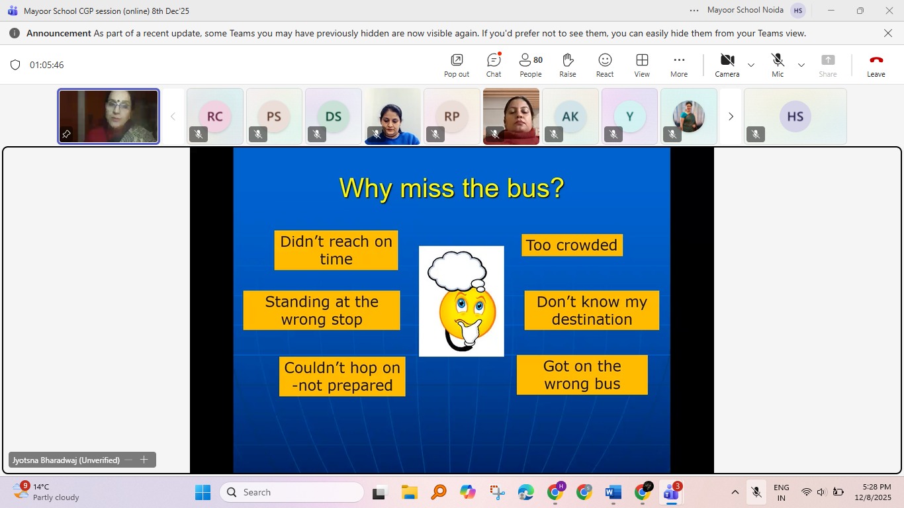Turn on the Camera
Image resolution: width=904 pixels, height=508 pixels.
(x=727, y=65)
